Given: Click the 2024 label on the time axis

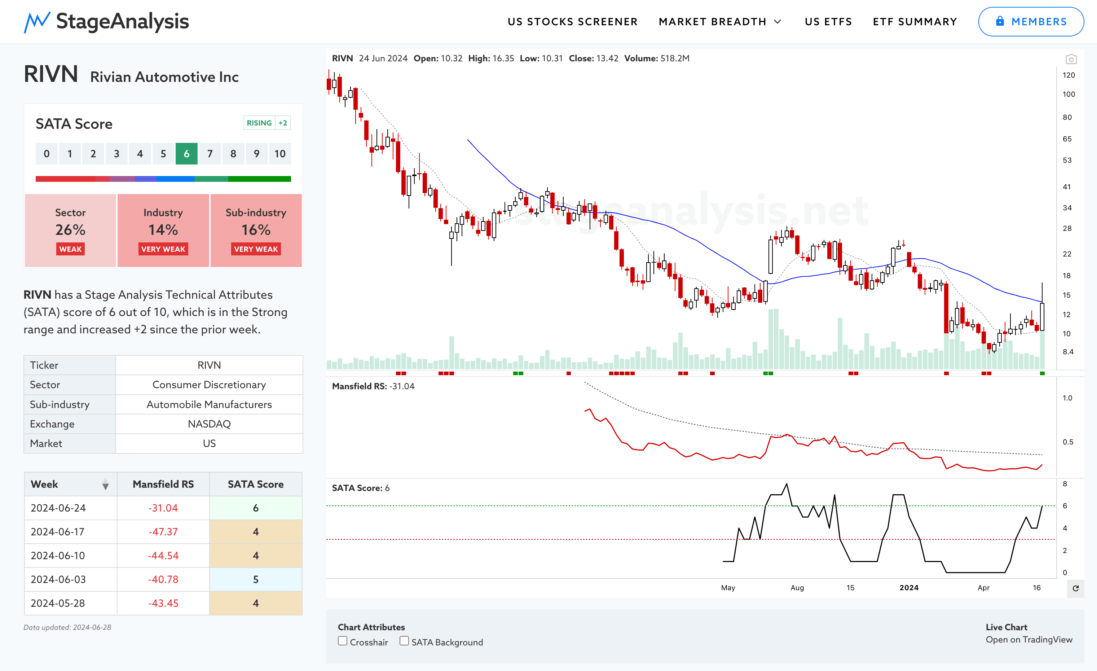Looking at the screenshot, I should click(x=909, y=588).
